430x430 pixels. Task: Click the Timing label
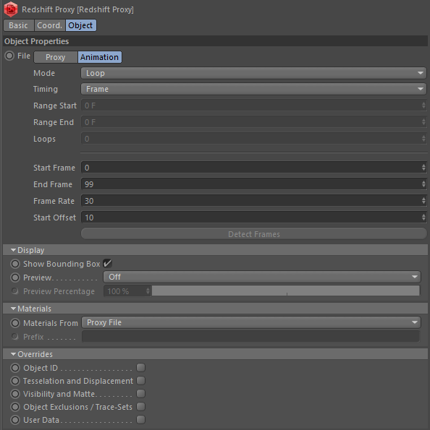click(46, 89)
